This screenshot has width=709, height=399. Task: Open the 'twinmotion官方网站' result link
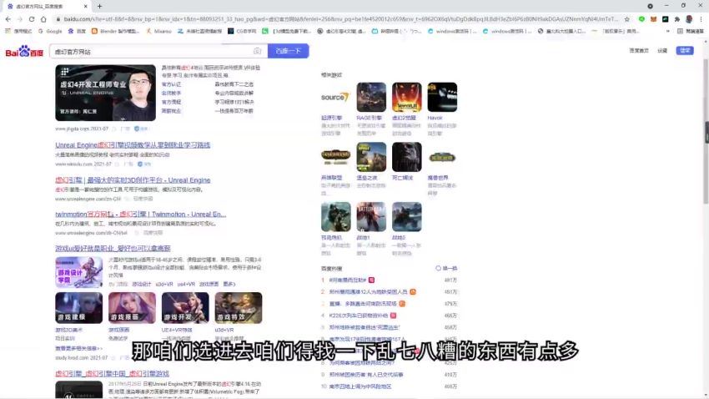pyautogui.click(x=141, y=214)
